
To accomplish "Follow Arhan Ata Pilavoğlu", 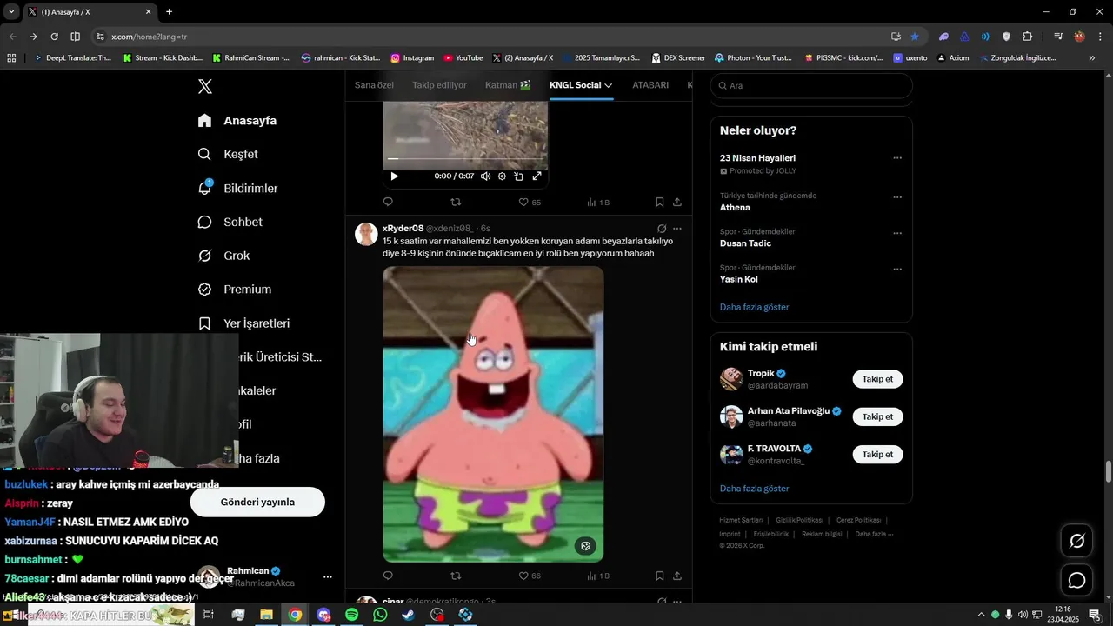I will pyautogui.click(x=877, y=416).
